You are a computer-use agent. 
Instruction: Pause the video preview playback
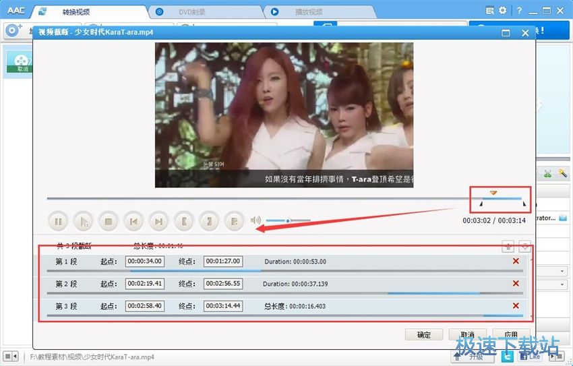58,221
